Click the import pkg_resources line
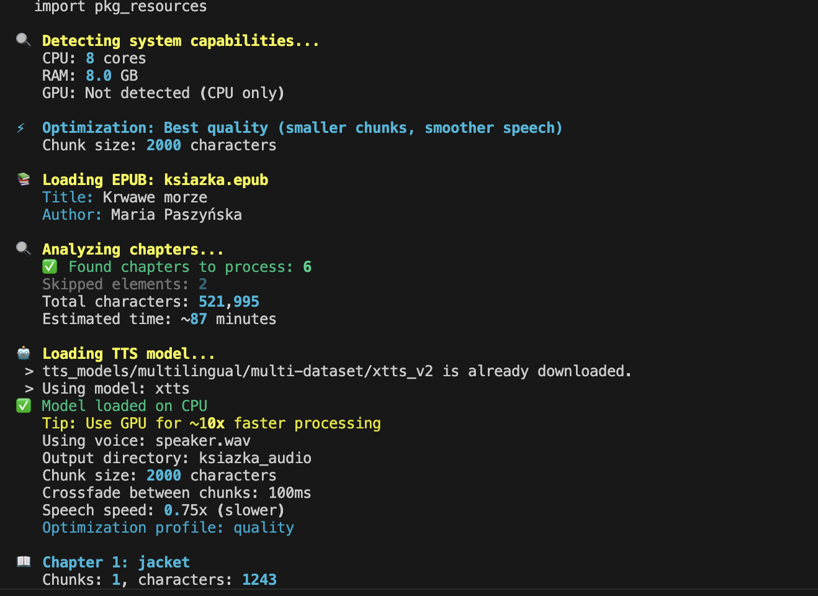Image resolution: width=818 pixels, height=596 pixels. point(120,7)
